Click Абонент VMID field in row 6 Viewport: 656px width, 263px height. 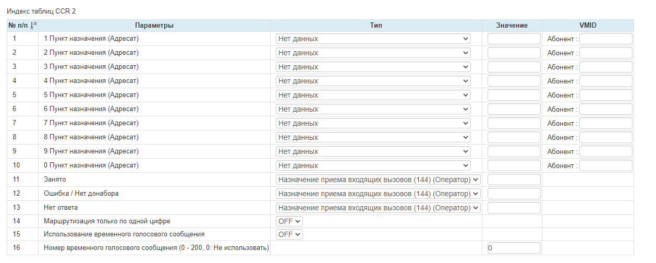(x=605, y=109)
